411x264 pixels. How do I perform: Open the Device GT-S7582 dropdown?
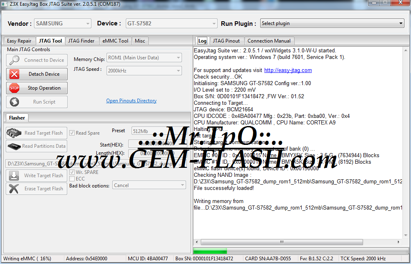(171, 23)
